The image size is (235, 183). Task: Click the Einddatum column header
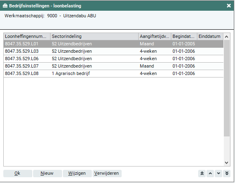(210, 36)
